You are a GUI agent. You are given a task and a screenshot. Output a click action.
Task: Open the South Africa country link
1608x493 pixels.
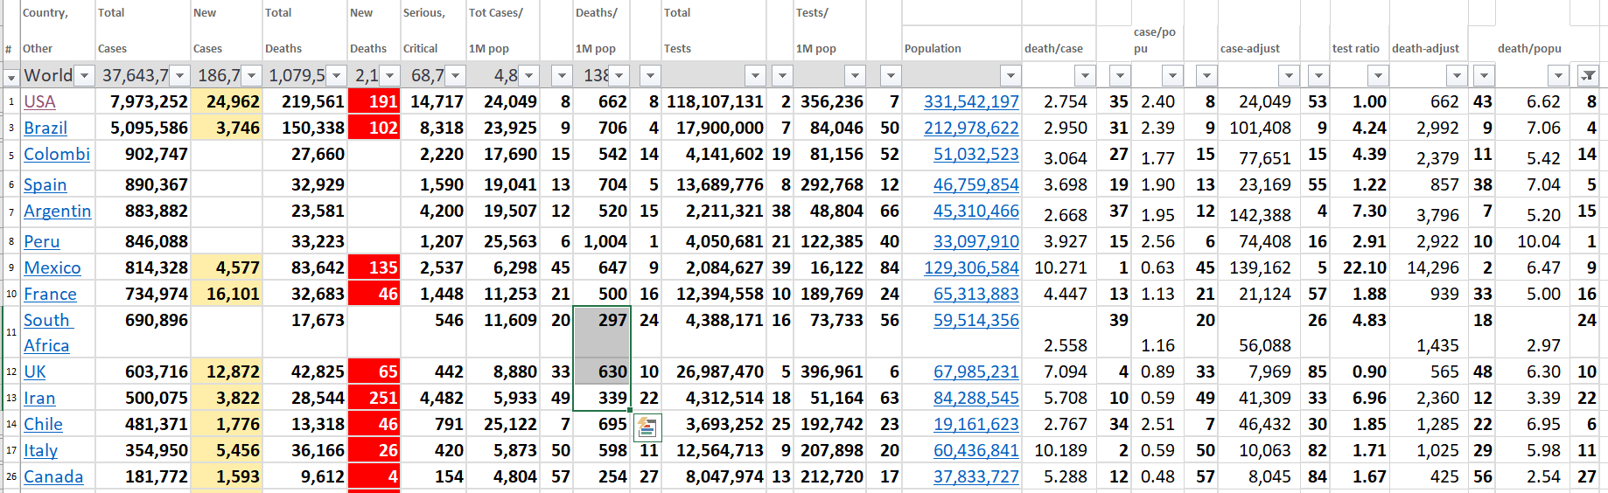pos(47,332)
